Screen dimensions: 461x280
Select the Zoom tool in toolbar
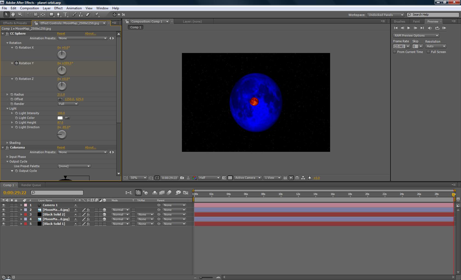20,15
